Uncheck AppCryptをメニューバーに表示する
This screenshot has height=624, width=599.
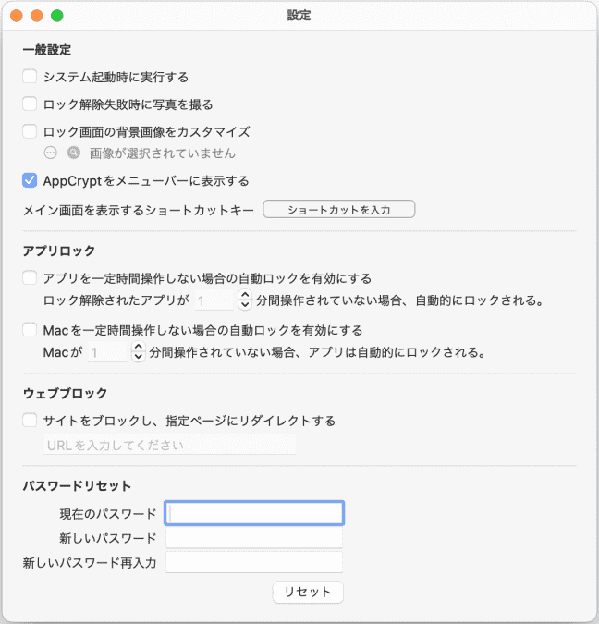[30, 180]
